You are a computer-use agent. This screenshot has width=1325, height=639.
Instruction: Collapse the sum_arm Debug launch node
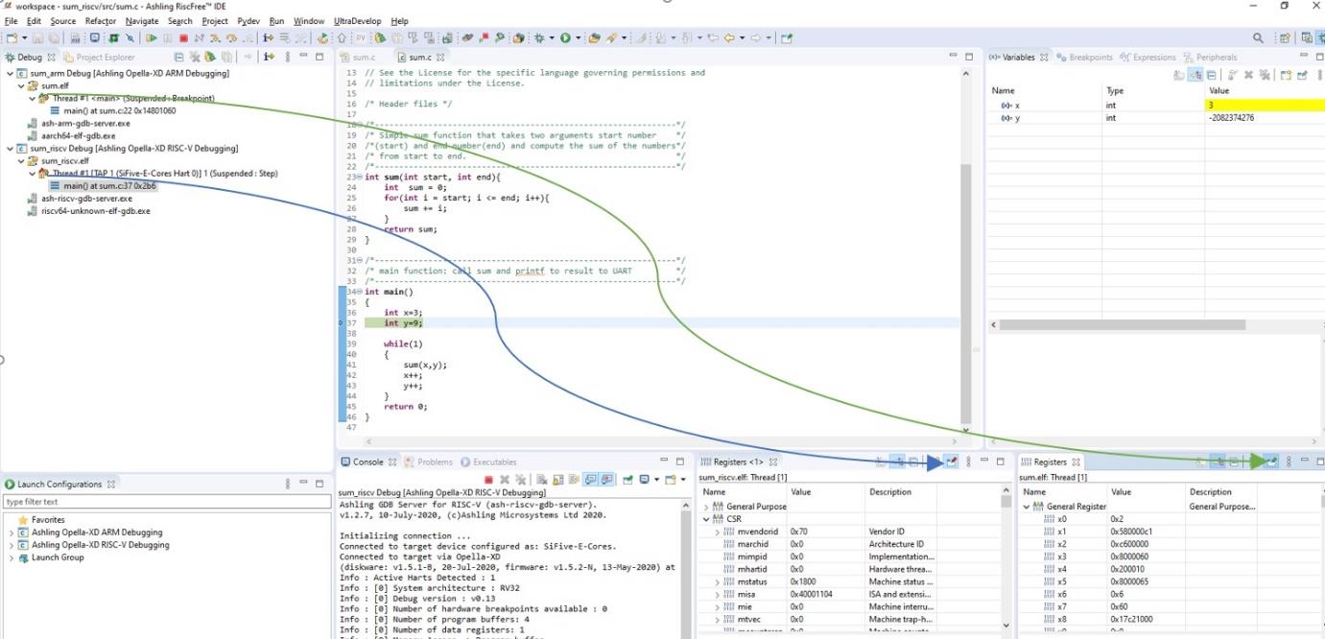coord(10,73)
